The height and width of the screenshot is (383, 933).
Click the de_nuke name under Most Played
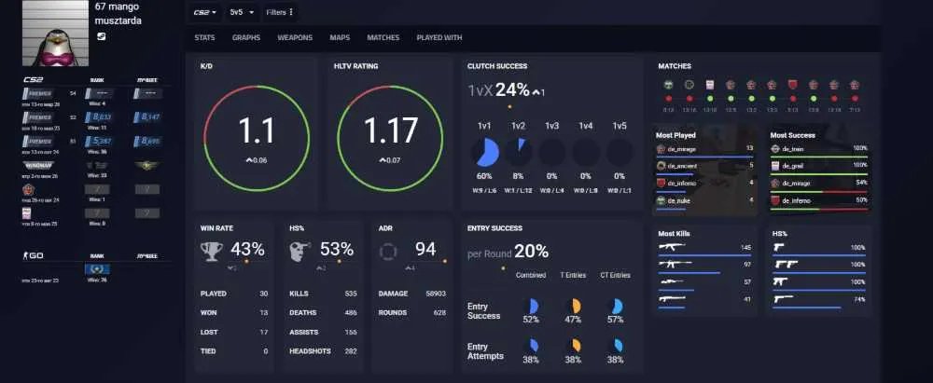pyautogui.click(x=678, y=201)
